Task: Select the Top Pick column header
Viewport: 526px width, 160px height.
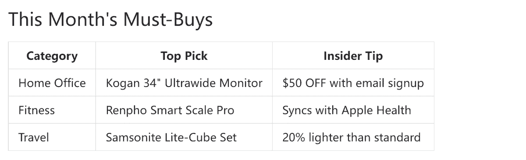Action: coord(184,56)
